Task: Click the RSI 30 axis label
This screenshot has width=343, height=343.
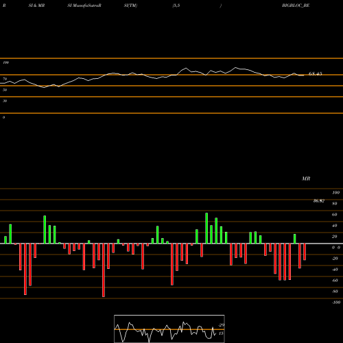Action: pos(5,101)
